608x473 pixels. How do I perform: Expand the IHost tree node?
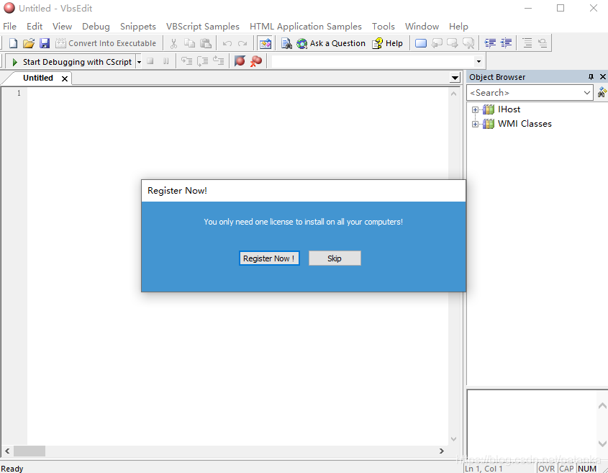point(475,109)
